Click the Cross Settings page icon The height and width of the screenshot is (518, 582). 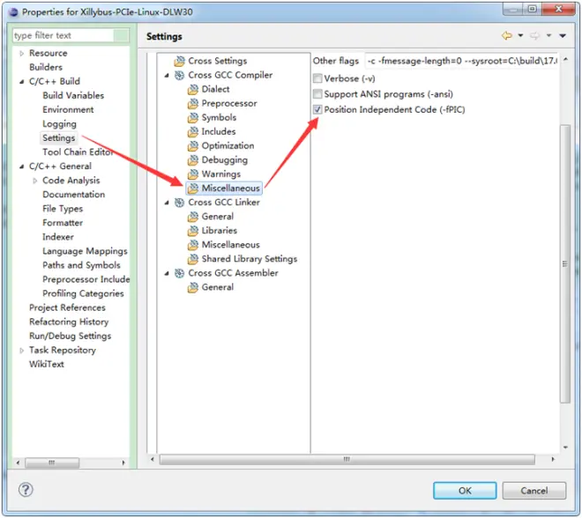point(179,61)
